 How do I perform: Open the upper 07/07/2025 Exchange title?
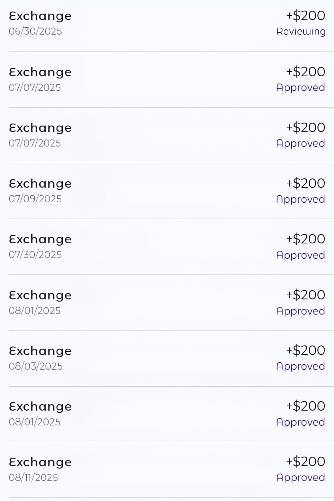tap(40, 72)
